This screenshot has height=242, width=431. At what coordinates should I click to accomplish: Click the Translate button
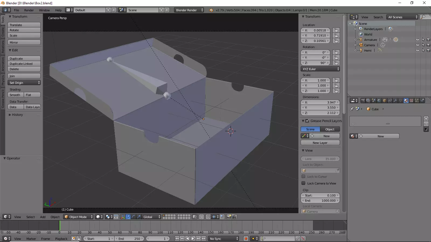[24, 25]
